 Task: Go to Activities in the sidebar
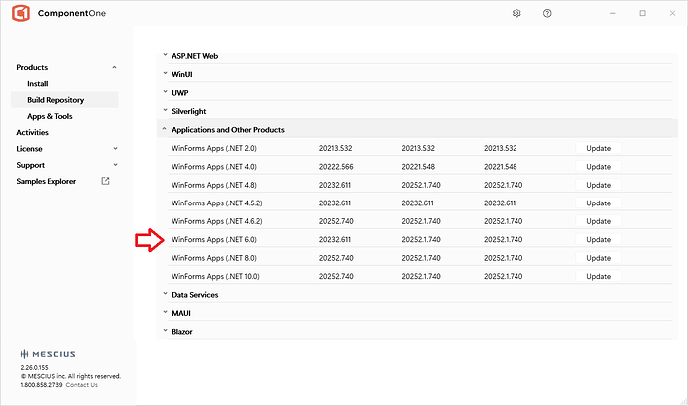[x=32, y=132]
